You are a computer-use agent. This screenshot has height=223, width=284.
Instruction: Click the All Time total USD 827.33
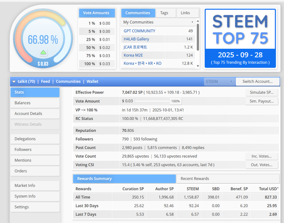point(271,197)
